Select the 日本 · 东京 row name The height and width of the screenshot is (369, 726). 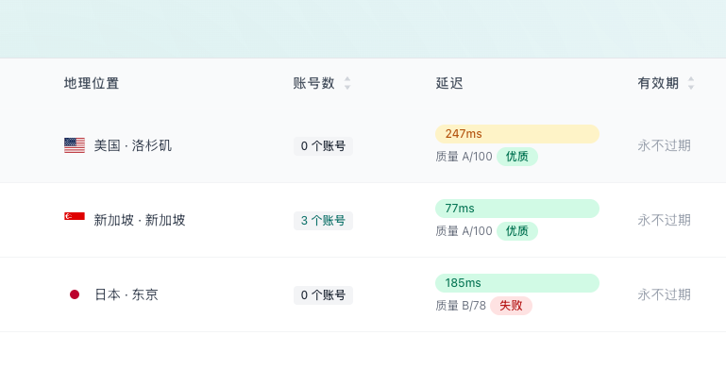pos(127,295)
